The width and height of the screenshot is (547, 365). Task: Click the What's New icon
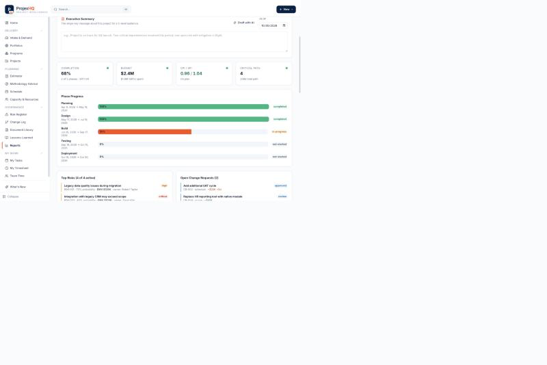(7, 187)
